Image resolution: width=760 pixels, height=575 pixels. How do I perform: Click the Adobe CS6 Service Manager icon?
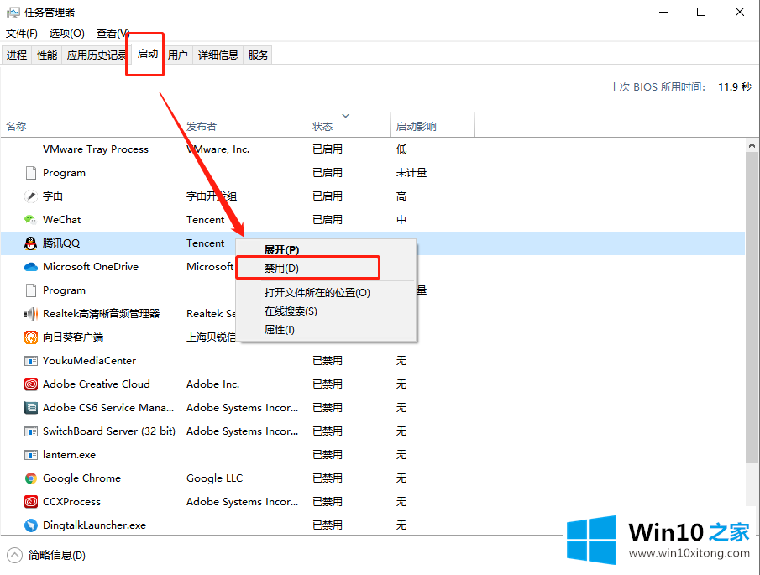[31, 408]
